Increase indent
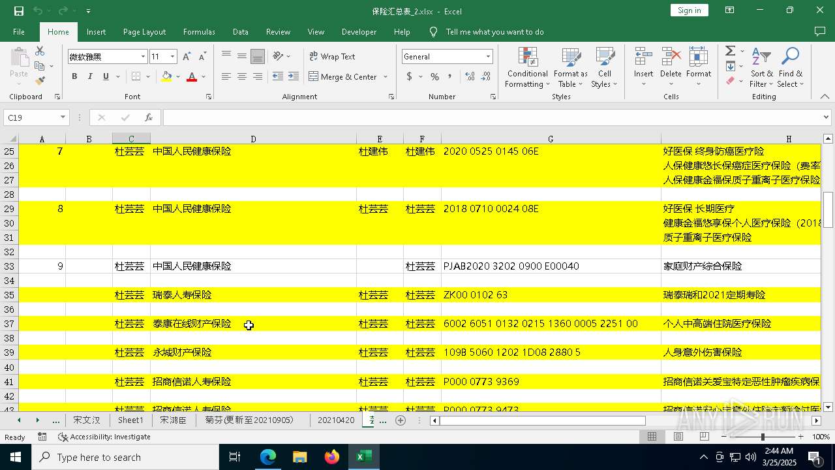835x470 pixels. click(x=294, y=76)
